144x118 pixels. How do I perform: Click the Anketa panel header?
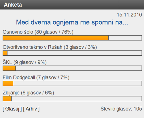click(x=72, y=5)
